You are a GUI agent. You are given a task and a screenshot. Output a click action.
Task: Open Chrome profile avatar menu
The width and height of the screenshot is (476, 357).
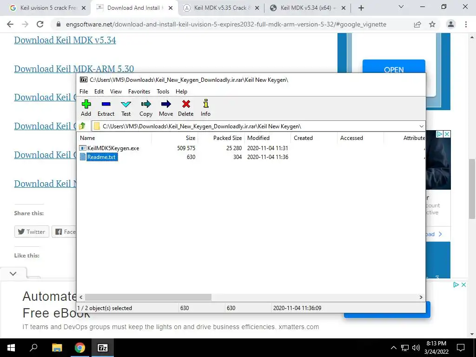pyautogui.click(x=451, y=24)
